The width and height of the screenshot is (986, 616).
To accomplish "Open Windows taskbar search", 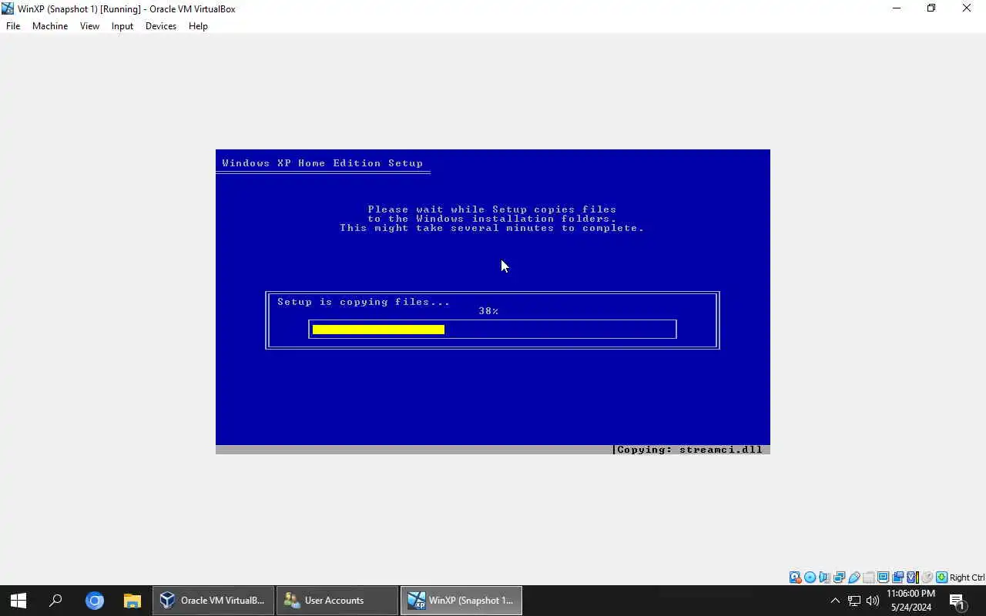I will click(x=55, y=601).
